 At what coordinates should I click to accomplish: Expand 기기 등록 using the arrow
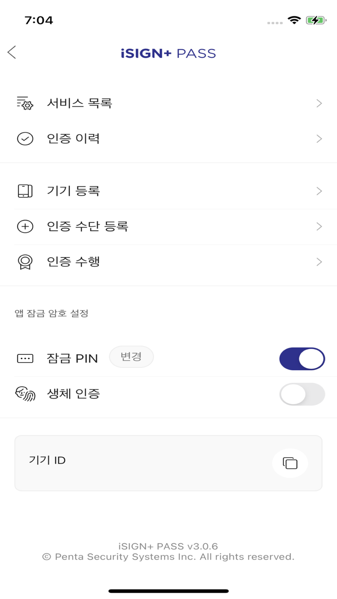(x=319, y=191)
